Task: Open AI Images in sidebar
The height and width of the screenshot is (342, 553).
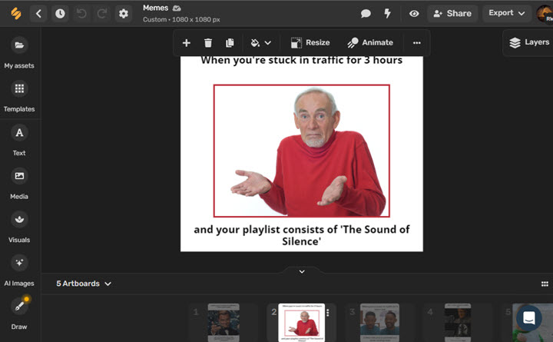Action: click(19, 271)
